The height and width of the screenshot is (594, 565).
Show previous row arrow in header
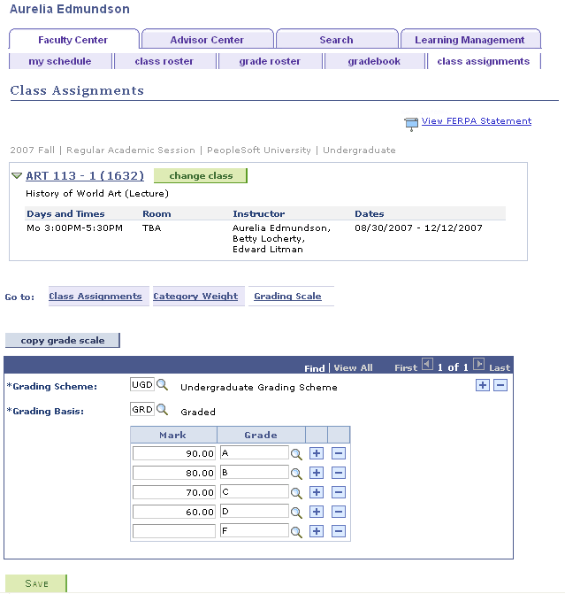pyautogui.click(x=427, y=365)
